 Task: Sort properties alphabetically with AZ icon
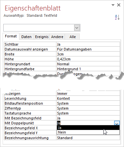click(117, 17)
